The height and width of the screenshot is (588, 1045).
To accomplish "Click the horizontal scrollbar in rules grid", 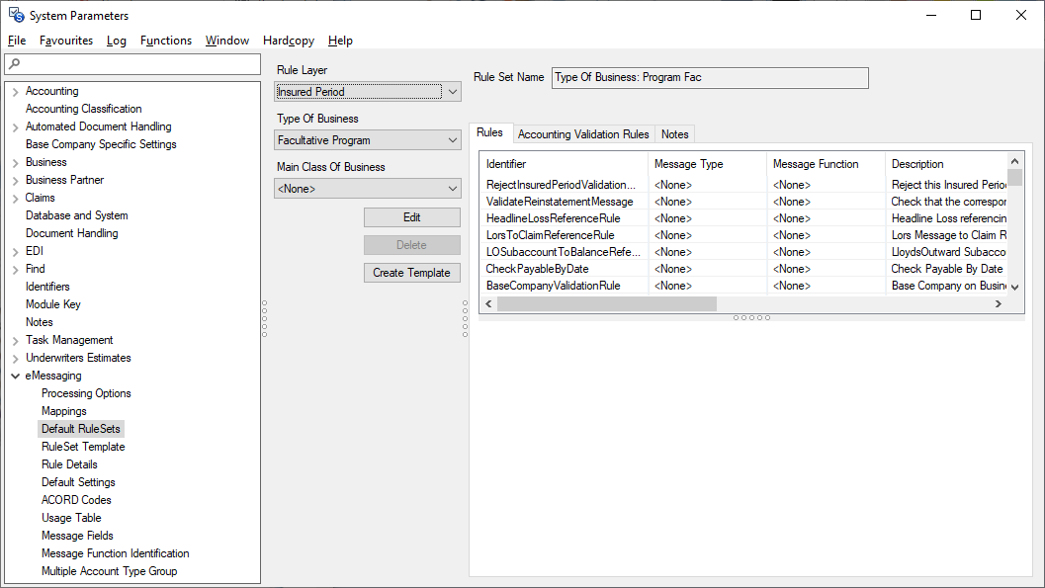I will click(605, 304).
